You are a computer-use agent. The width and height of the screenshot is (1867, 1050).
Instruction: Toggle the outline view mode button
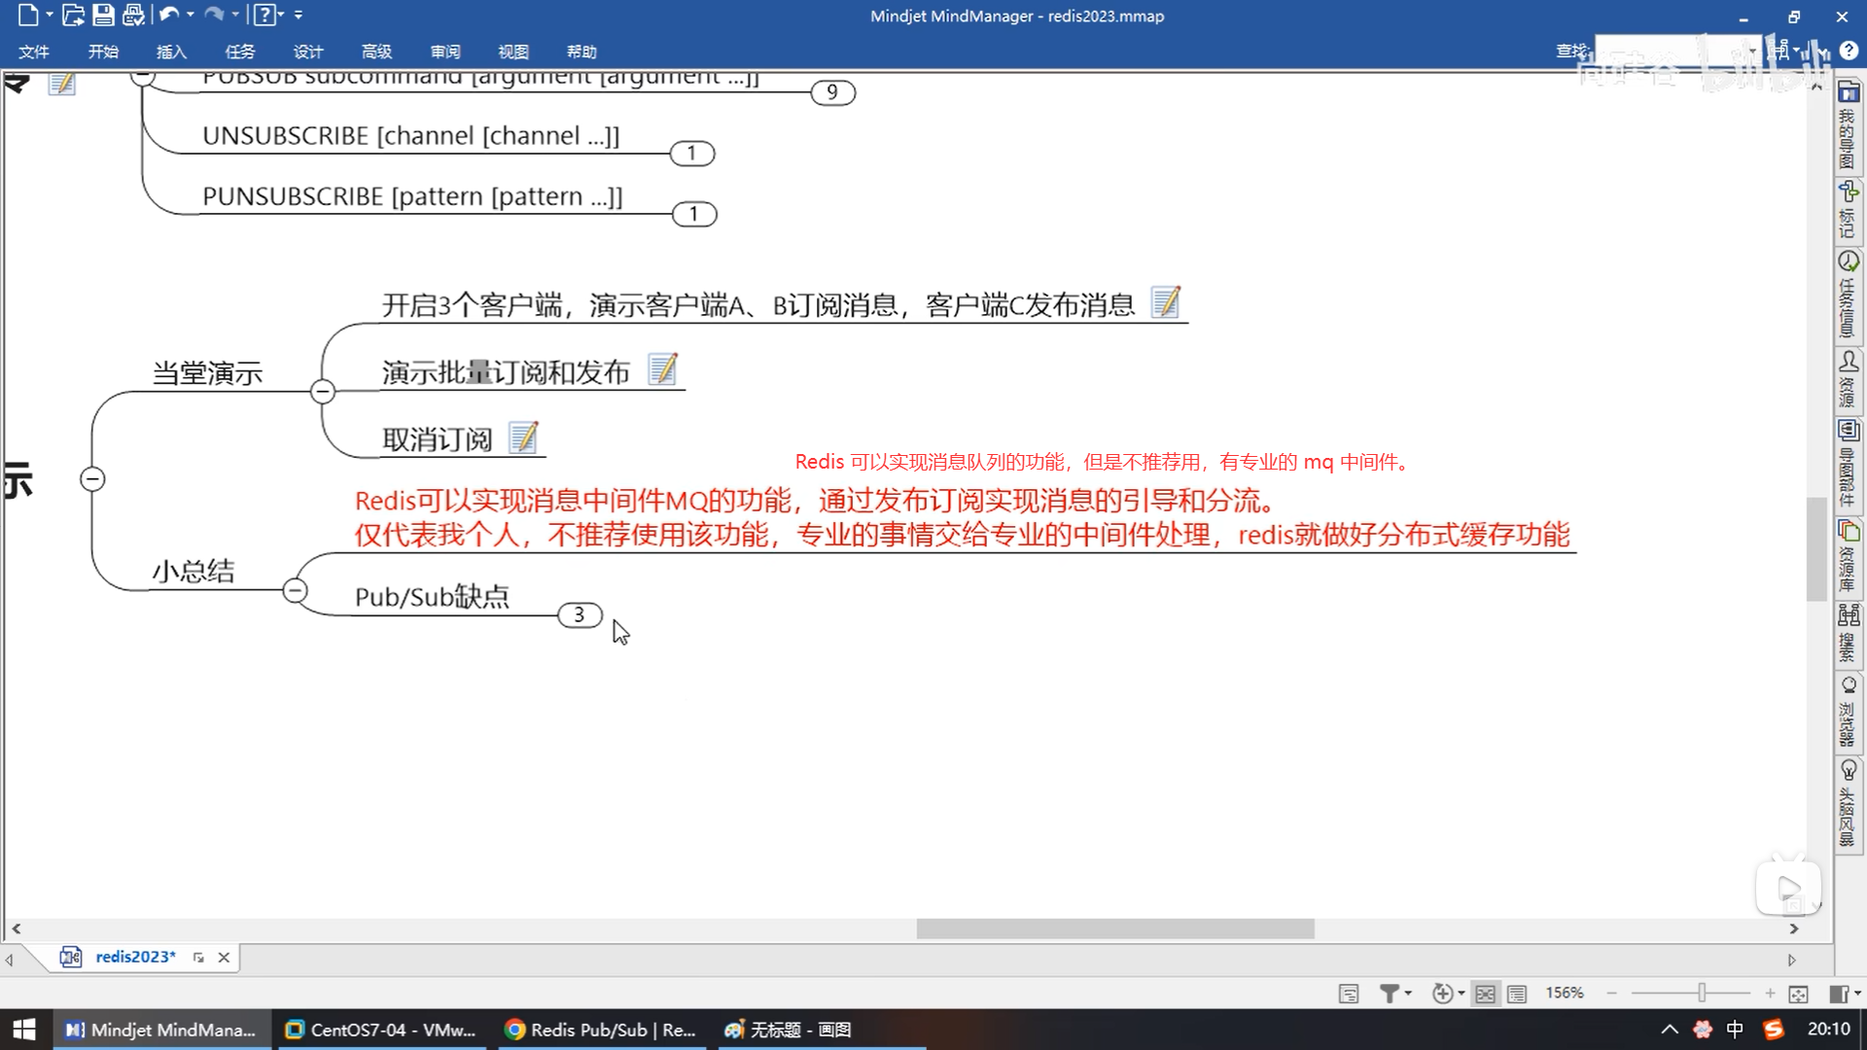tap(1516, 993)
